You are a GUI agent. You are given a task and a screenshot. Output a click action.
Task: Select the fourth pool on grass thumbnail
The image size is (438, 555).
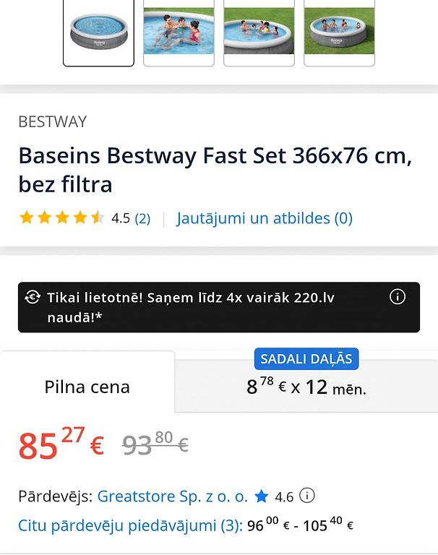click(x=339, y=33)
